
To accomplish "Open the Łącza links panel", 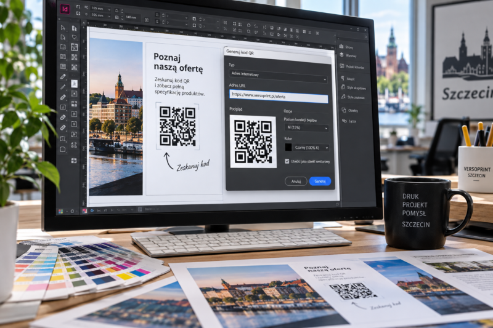I will pos(349,121).
